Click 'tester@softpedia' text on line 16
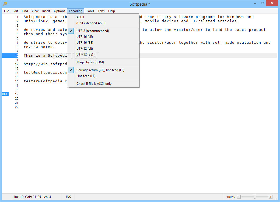 pos(45,81)
